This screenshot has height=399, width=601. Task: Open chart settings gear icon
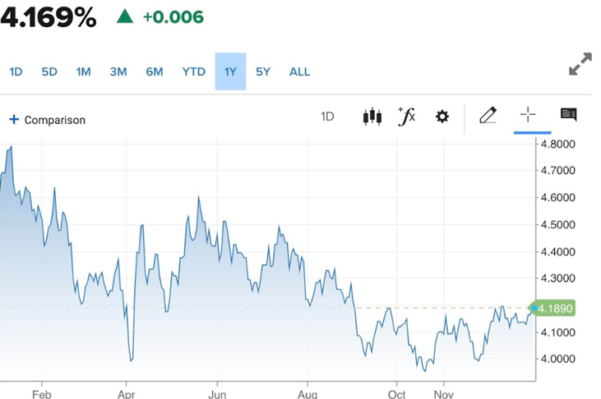point(442,117)
